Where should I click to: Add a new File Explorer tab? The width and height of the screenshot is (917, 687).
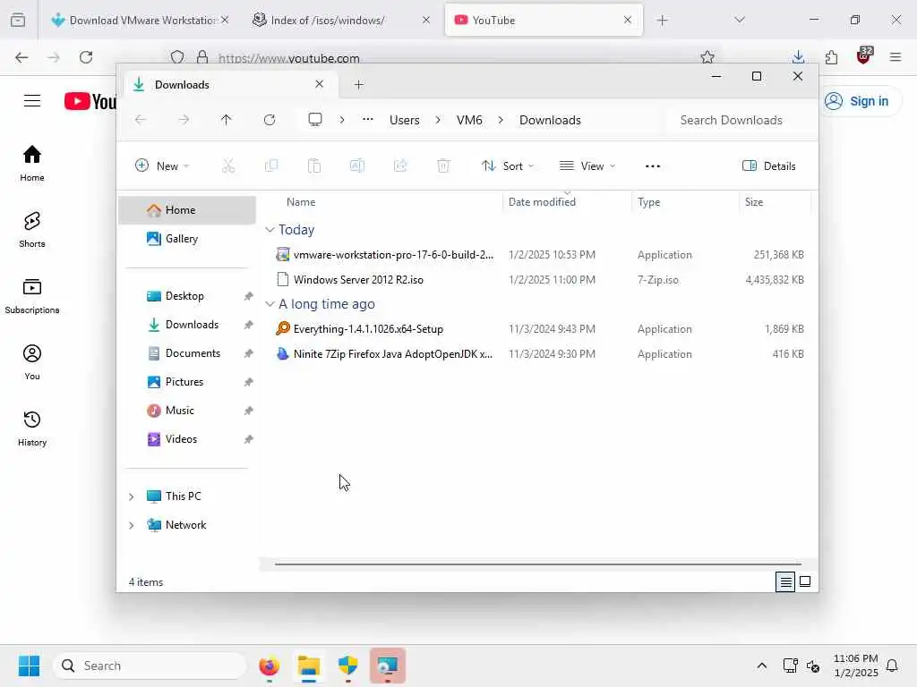point(359,85)
